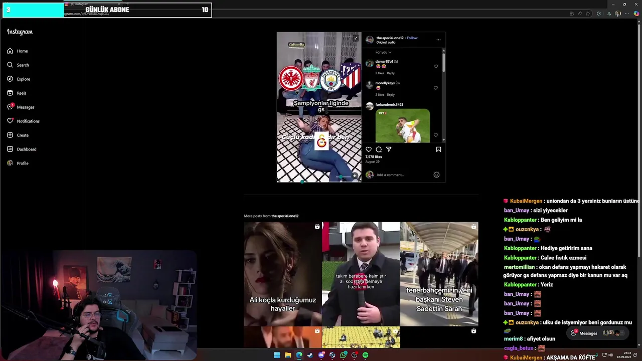Viewport: 642px width, 361px height.
Task: Reply to damar87o1's comment
Action: 391,73
